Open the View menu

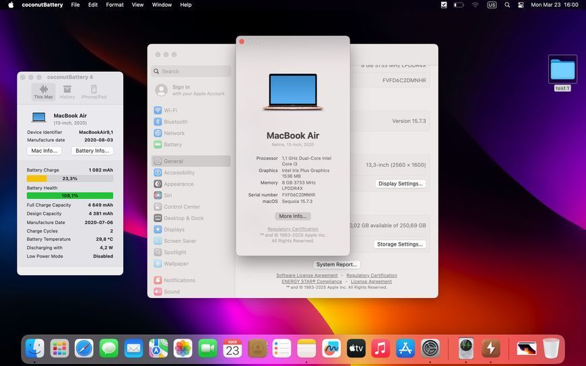point(137,5)
